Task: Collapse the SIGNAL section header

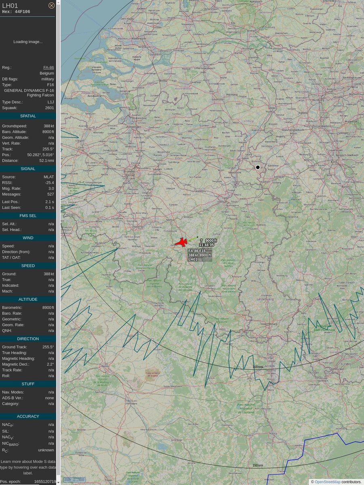Action: pyautogui.click(x=27, y=169)
